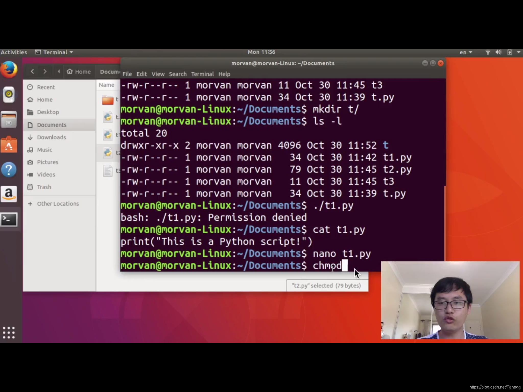Image resolution: width=523 pixels, height=392 pixels.
Task: Expand the Downloads folder in sidebar
Action: pos(52,137)
